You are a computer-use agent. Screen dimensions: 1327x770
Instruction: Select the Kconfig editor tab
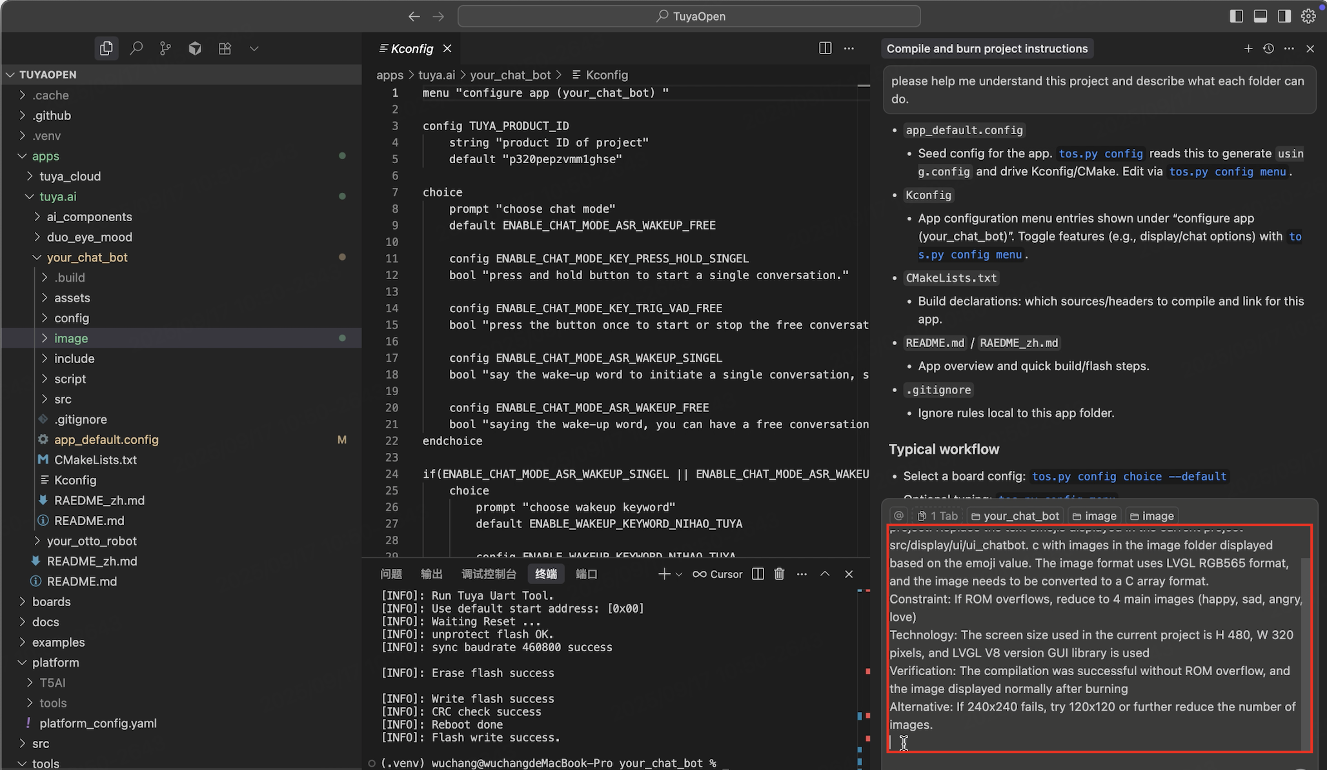[412, 49]
